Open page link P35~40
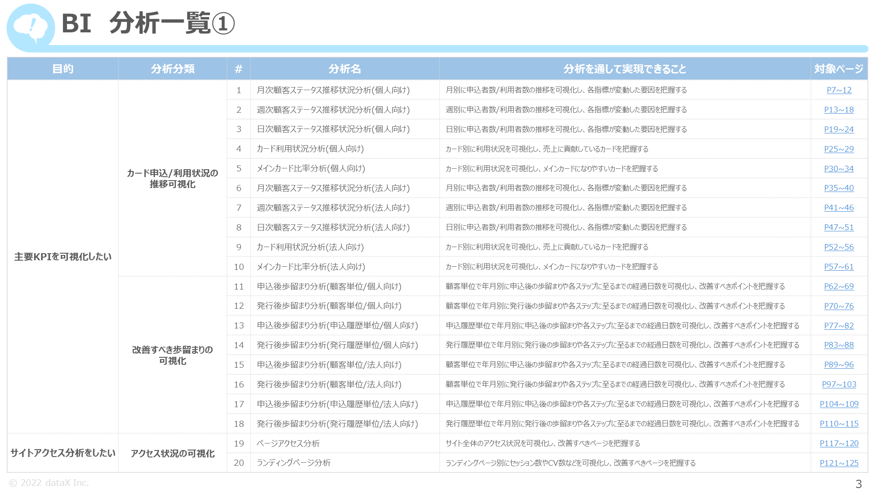 click(x=839, y=188)
